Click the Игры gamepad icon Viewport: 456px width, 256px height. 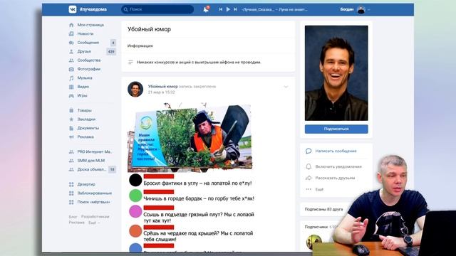(x=71, y=95)
